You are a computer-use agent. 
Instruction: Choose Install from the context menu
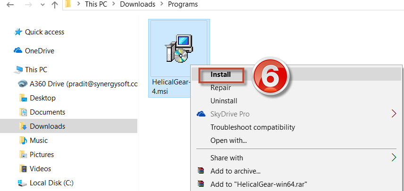point(220,75)
